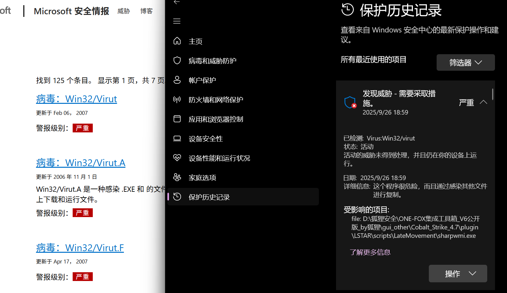
Task: Click the shield icon for virus protection
Action: [x=177, y=60]
